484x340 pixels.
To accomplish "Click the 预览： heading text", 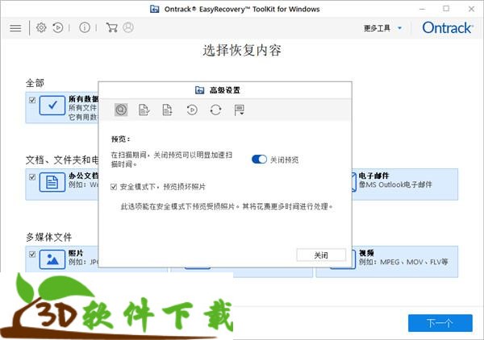I will (120, 139).
